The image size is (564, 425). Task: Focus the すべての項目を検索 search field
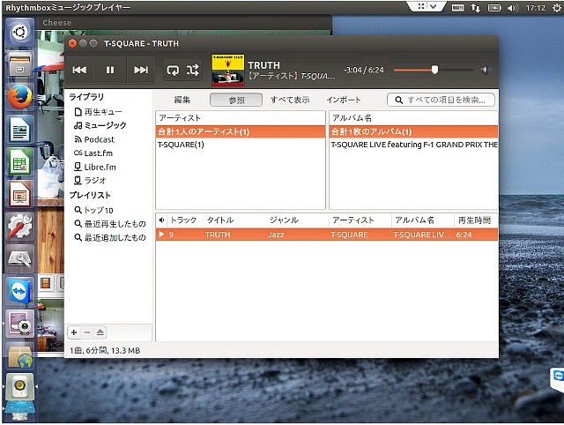coord(441,100)
